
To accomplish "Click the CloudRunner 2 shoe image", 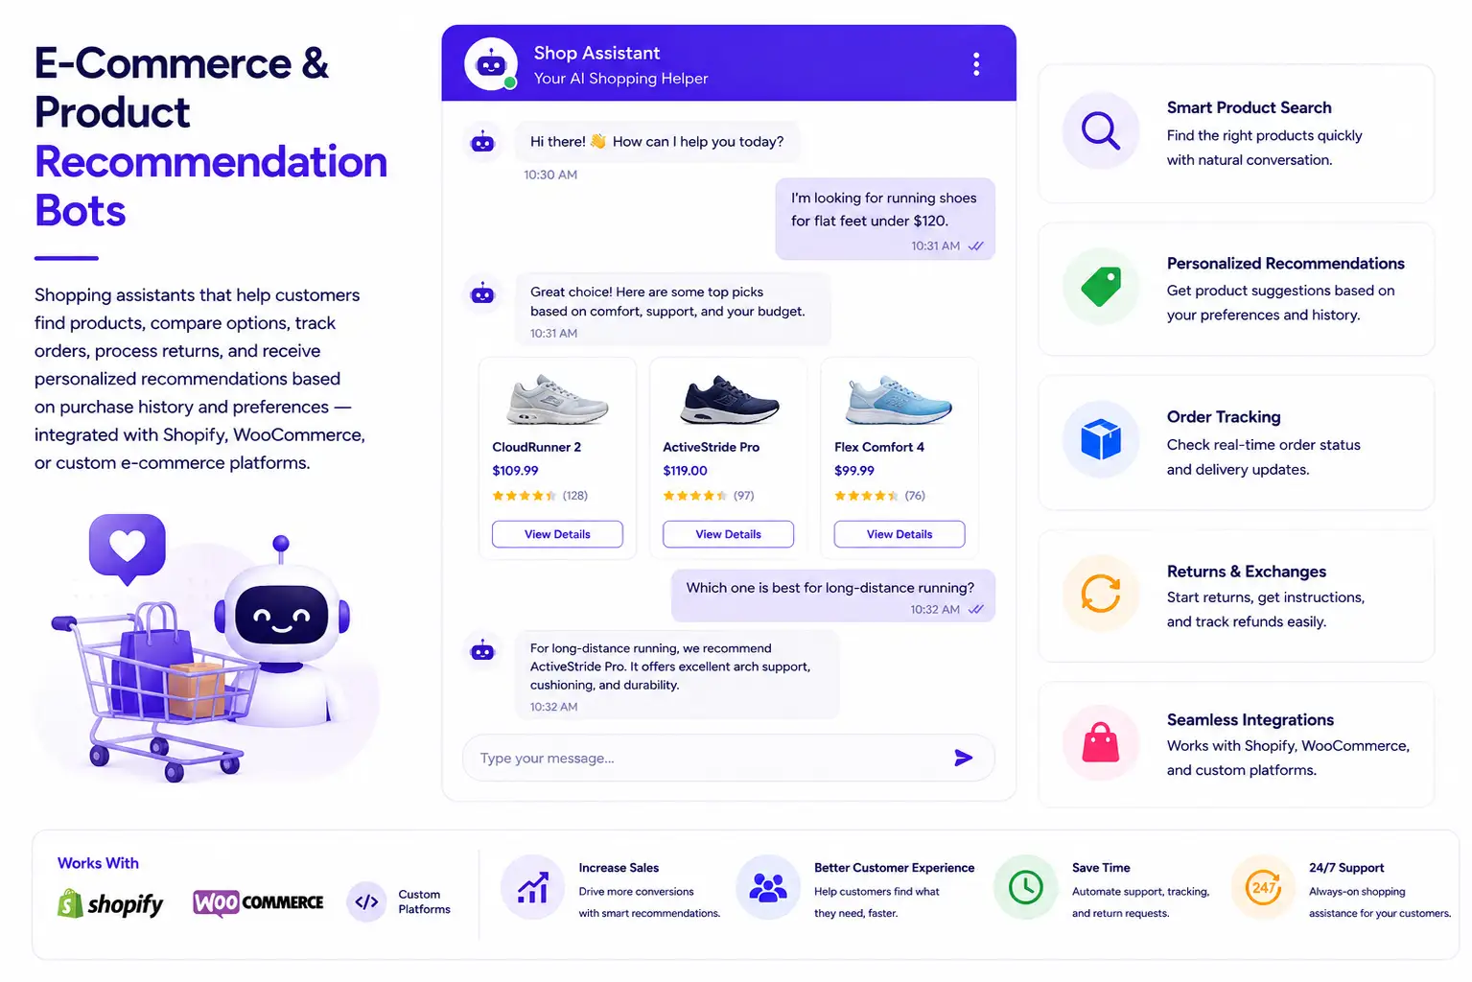I will [557, 400].
